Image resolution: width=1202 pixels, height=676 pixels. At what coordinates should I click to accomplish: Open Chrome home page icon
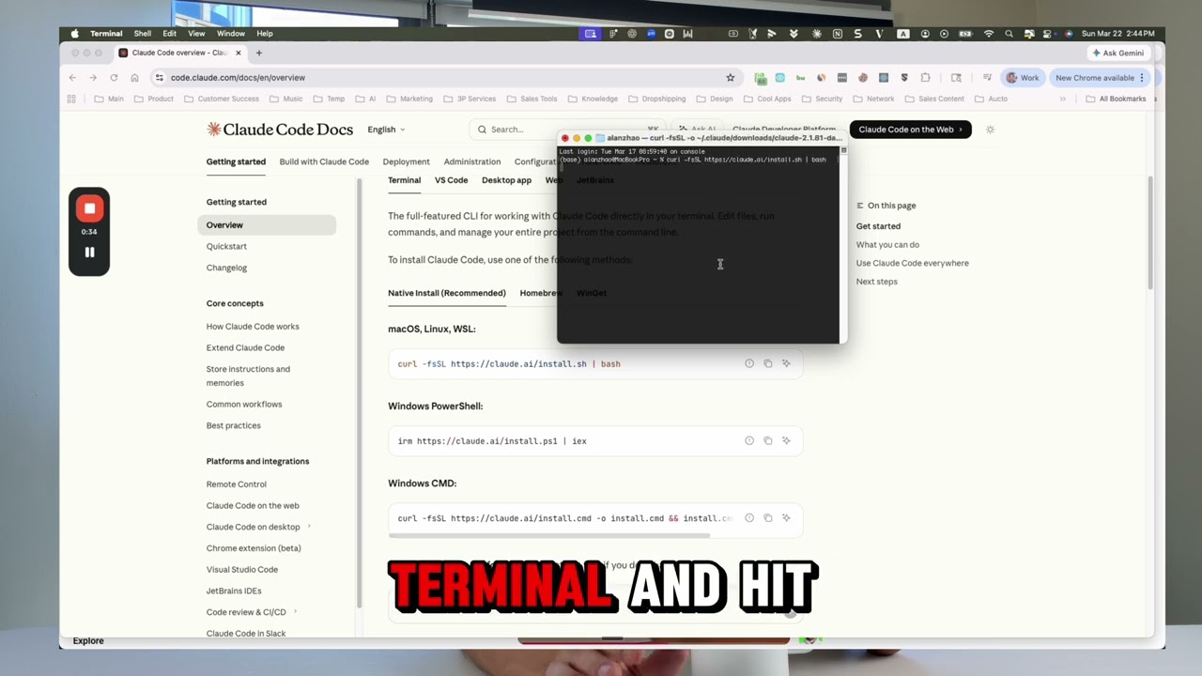pos(134,78)
